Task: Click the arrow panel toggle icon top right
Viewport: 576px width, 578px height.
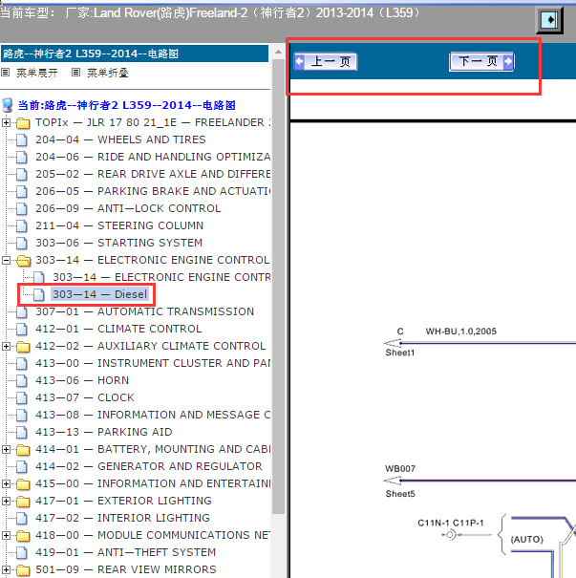Action: (548, 20)
